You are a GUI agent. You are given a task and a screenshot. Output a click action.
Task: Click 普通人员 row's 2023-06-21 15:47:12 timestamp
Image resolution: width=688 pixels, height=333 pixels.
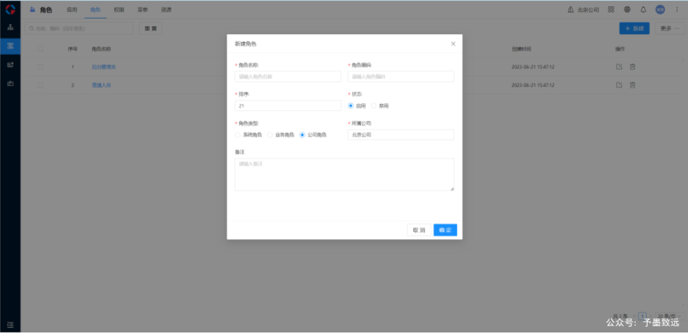point(533,85)
